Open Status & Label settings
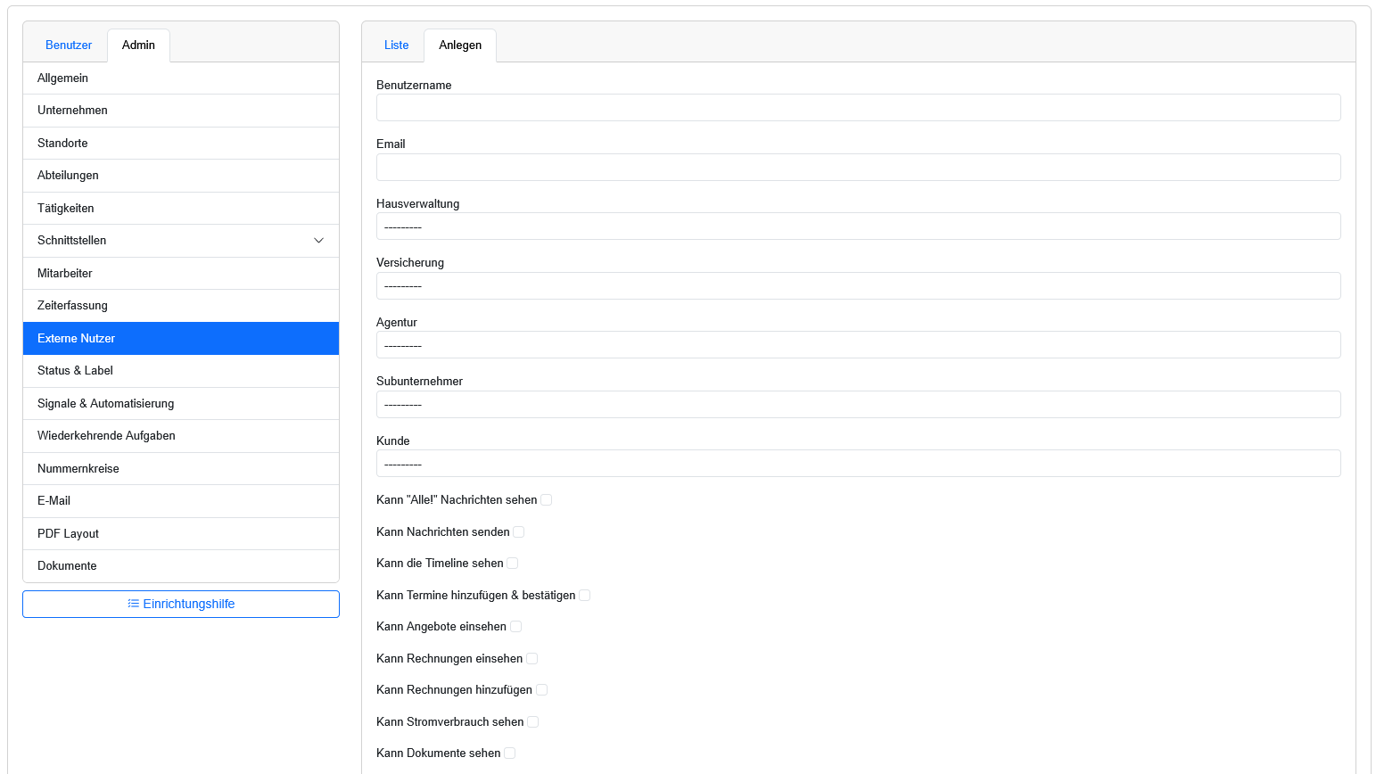 [181, 371]
